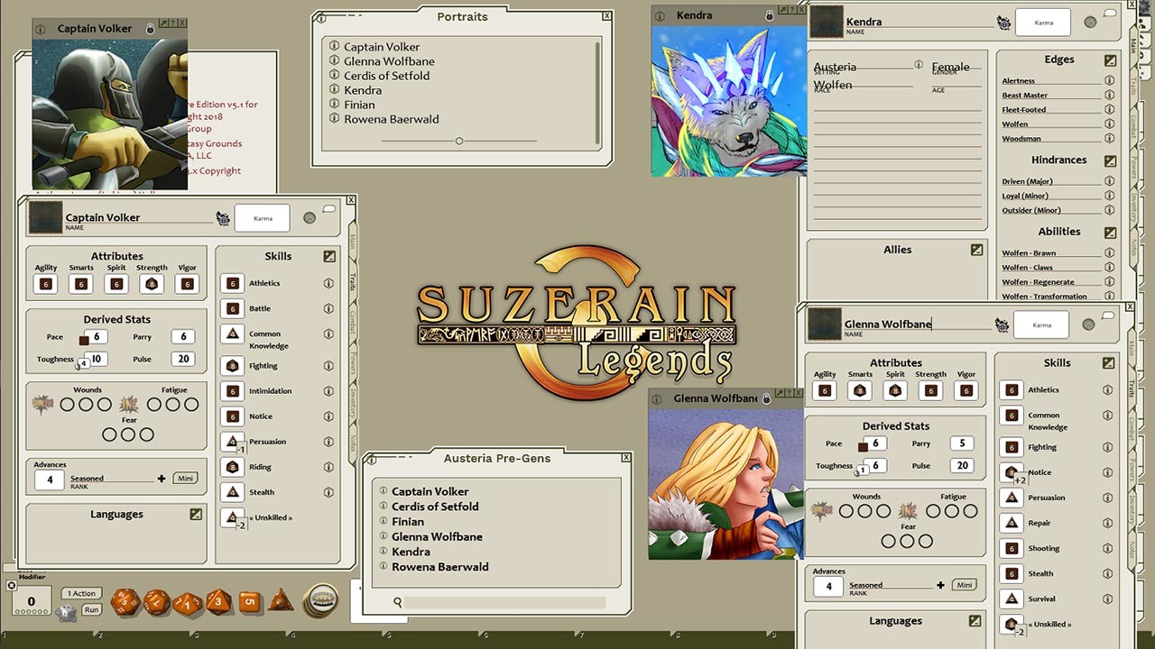1155x649 pixels.
Task: Adjust the zoom slider in the Portraits window
Action: tap(459, 141)
